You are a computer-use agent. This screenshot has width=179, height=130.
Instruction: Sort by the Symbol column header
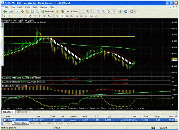click(73, 116)
